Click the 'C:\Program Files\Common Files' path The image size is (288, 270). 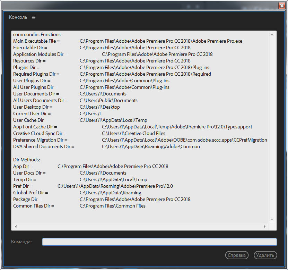[113, 206]
